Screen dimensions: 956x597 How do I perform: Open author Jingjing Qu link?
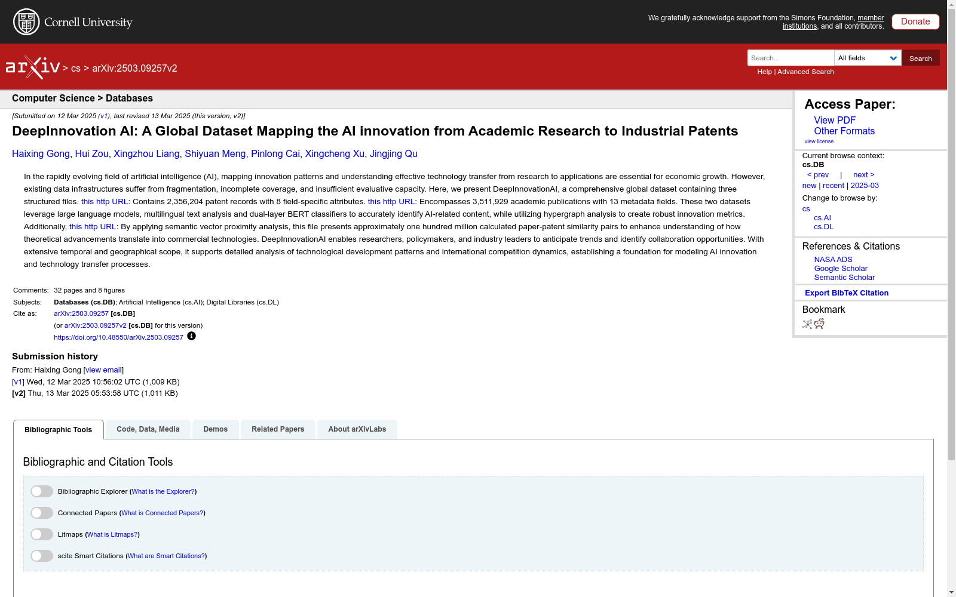pyautogui.click(x=394, y=153)
